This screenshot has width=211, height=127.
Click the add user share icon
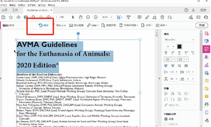[x=206, y=17]
